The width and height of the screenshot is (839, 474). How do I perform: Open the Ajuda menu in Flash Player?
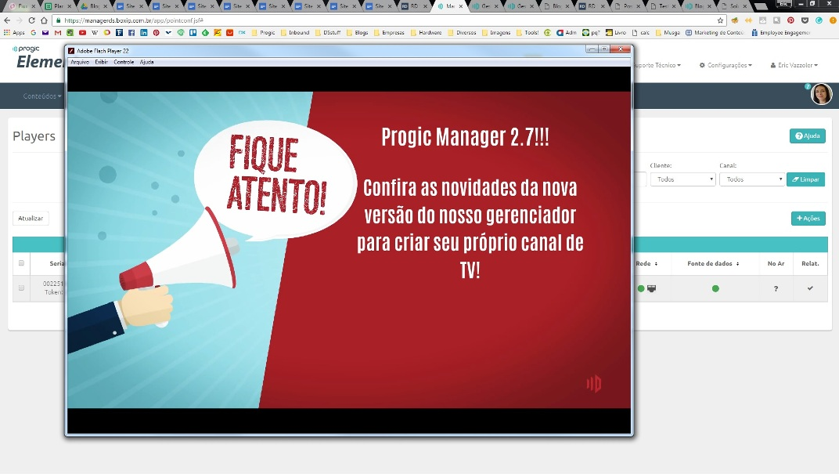tap(146, 62)
